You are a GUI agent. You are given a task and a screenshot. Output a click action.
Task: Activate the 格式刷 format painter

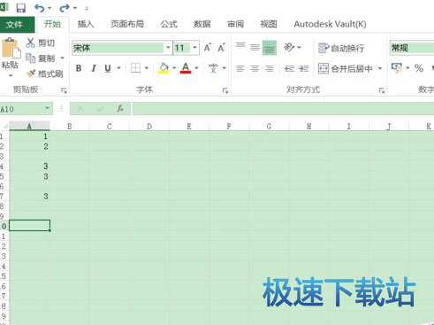point(45,74)
